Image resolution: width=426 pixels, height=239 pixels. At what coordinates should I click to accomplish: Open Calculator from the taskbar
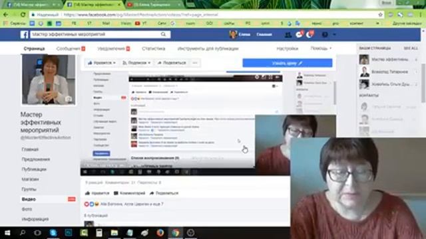coord(99,233)
